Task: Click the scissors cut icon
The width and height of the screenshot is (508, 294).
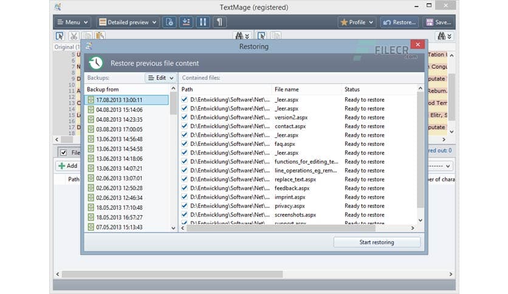Action: tap(74, 36)
